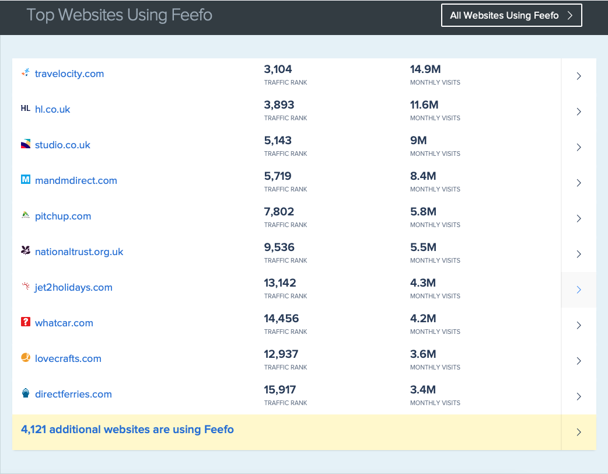
Task: Click the directferries.com ship favicon
Action: pyautogui.click(x=26, y=393)
